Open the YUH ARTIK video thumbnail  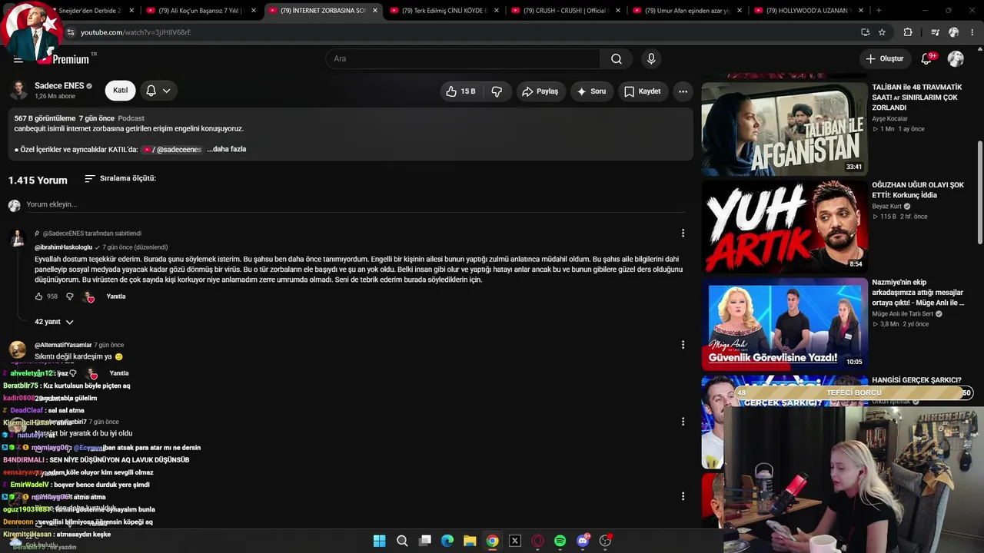pos(783,227)
